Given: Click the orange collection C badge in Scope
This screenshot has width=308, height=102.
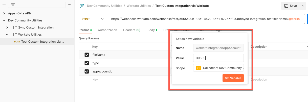Looking at the screenshot, I should pyautogui.click(x=199, y=68).
